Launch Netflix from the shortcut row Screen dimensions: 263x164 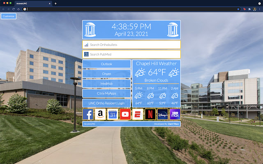150,115
